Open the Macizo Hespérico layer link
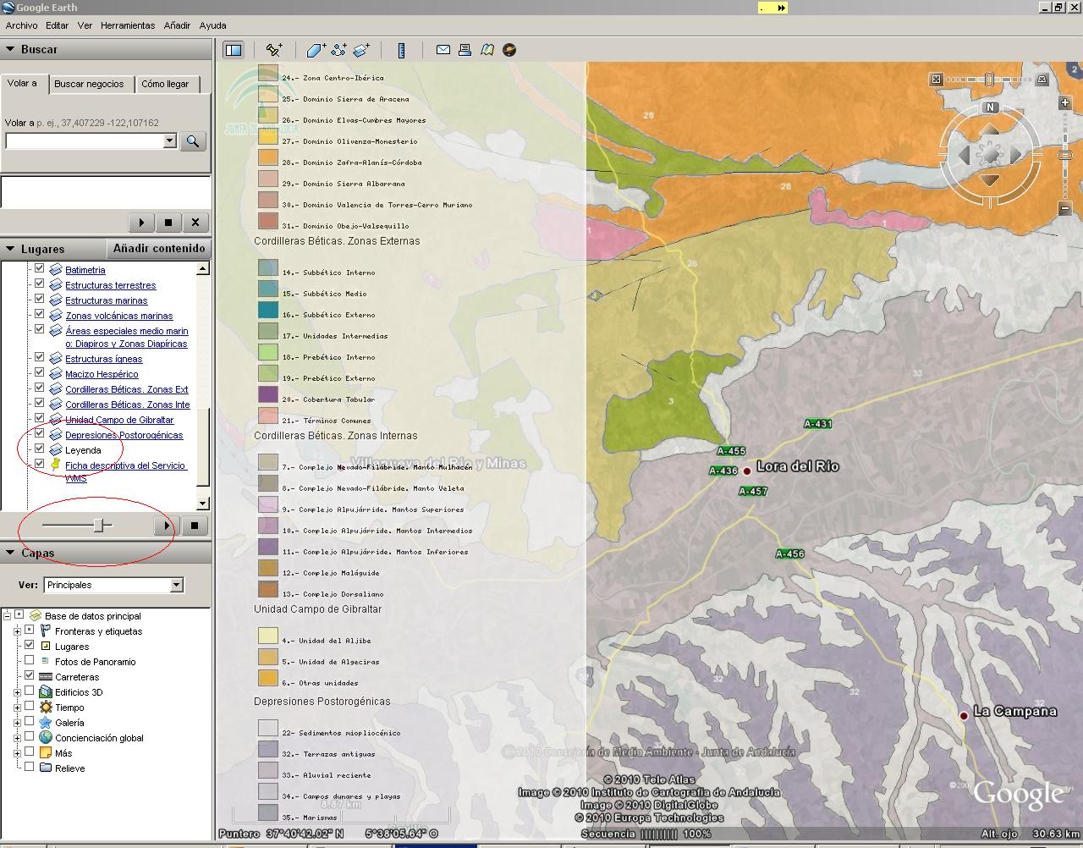The image size is (1083, 848). point(102,374)
